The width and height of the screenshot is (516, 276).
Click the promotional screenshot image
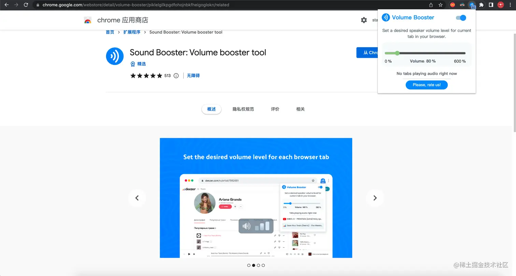pyautogui.click(x=256, y=198)
